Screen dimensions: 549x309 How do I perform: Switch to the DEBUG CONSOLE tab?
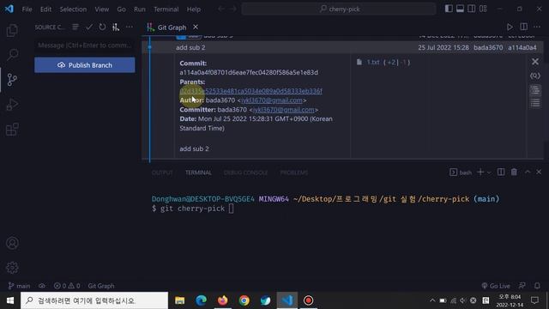pyautogui.click(x=245, y=173)
